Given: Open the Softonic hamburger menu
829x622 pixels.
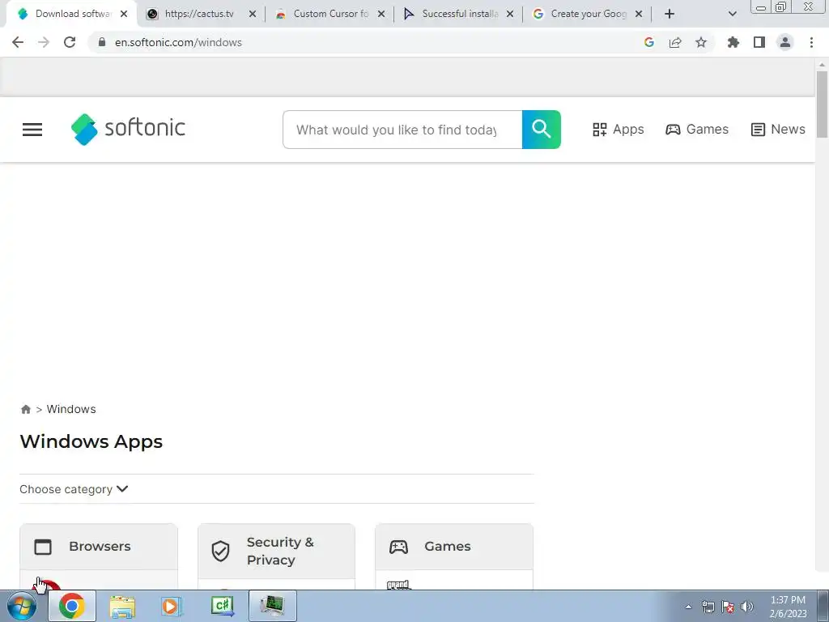Looking at the screenshot, I should pos(32,130).
